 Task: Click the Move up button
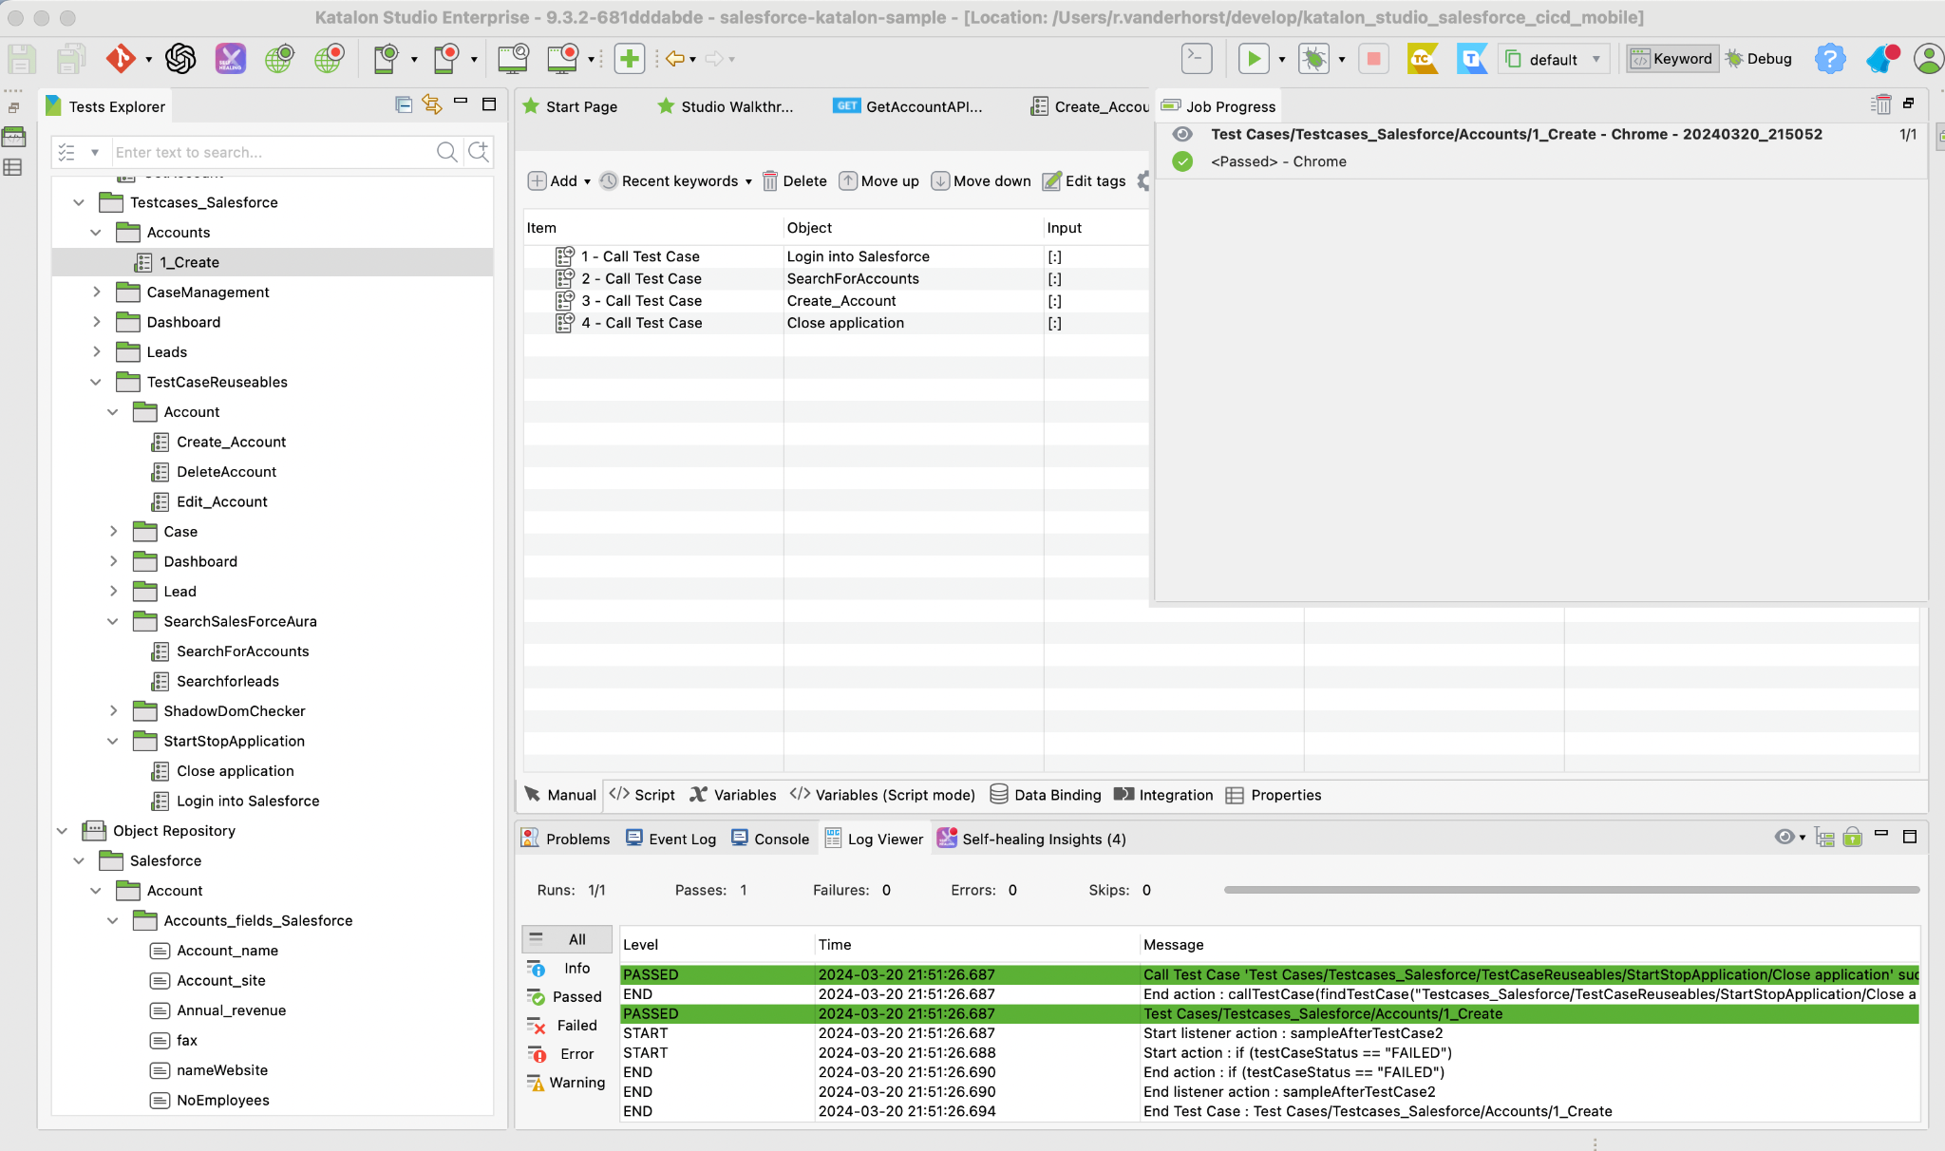(x=879, y=180)
